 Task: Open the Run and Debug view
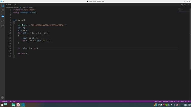pos(2,21)
